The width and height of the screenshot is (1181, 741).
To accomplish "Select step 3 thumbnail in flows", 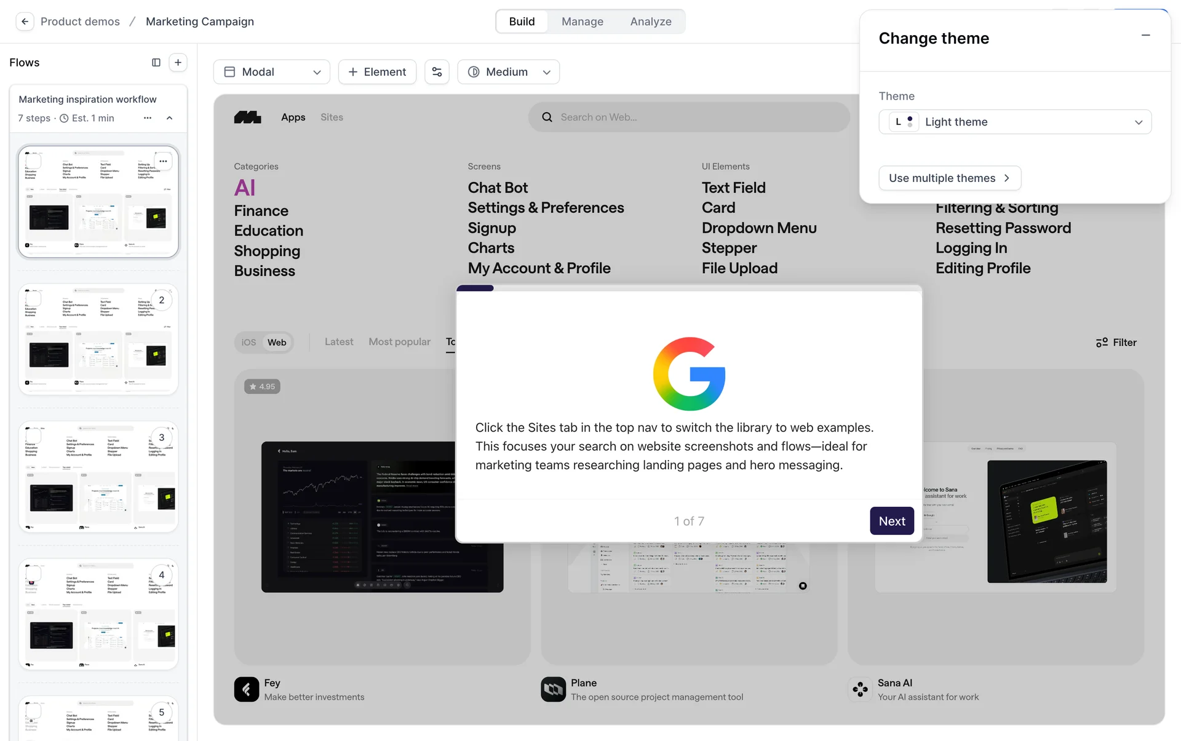I will coord(98,477).
